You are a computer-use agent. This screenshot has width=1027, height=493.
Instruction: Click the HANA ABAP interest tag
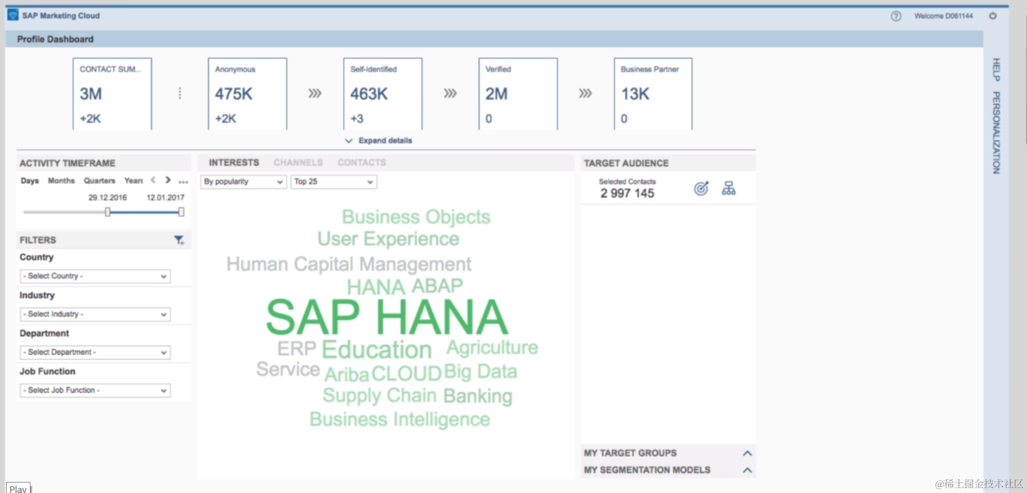coord(405,287)
